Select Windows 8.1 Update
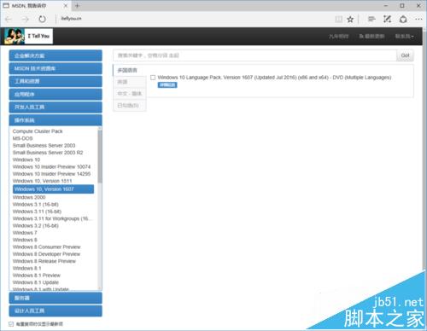 tap(36, 282)
